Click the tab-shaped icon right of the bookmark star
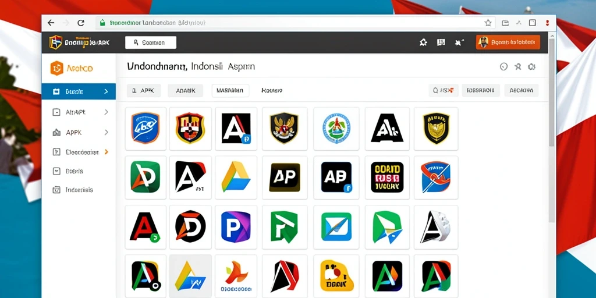 click(x=505, y=23)
